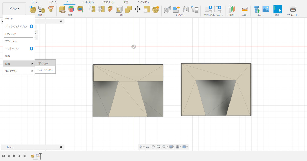Select レンダリング from workspace menu

tap(11, 34)
